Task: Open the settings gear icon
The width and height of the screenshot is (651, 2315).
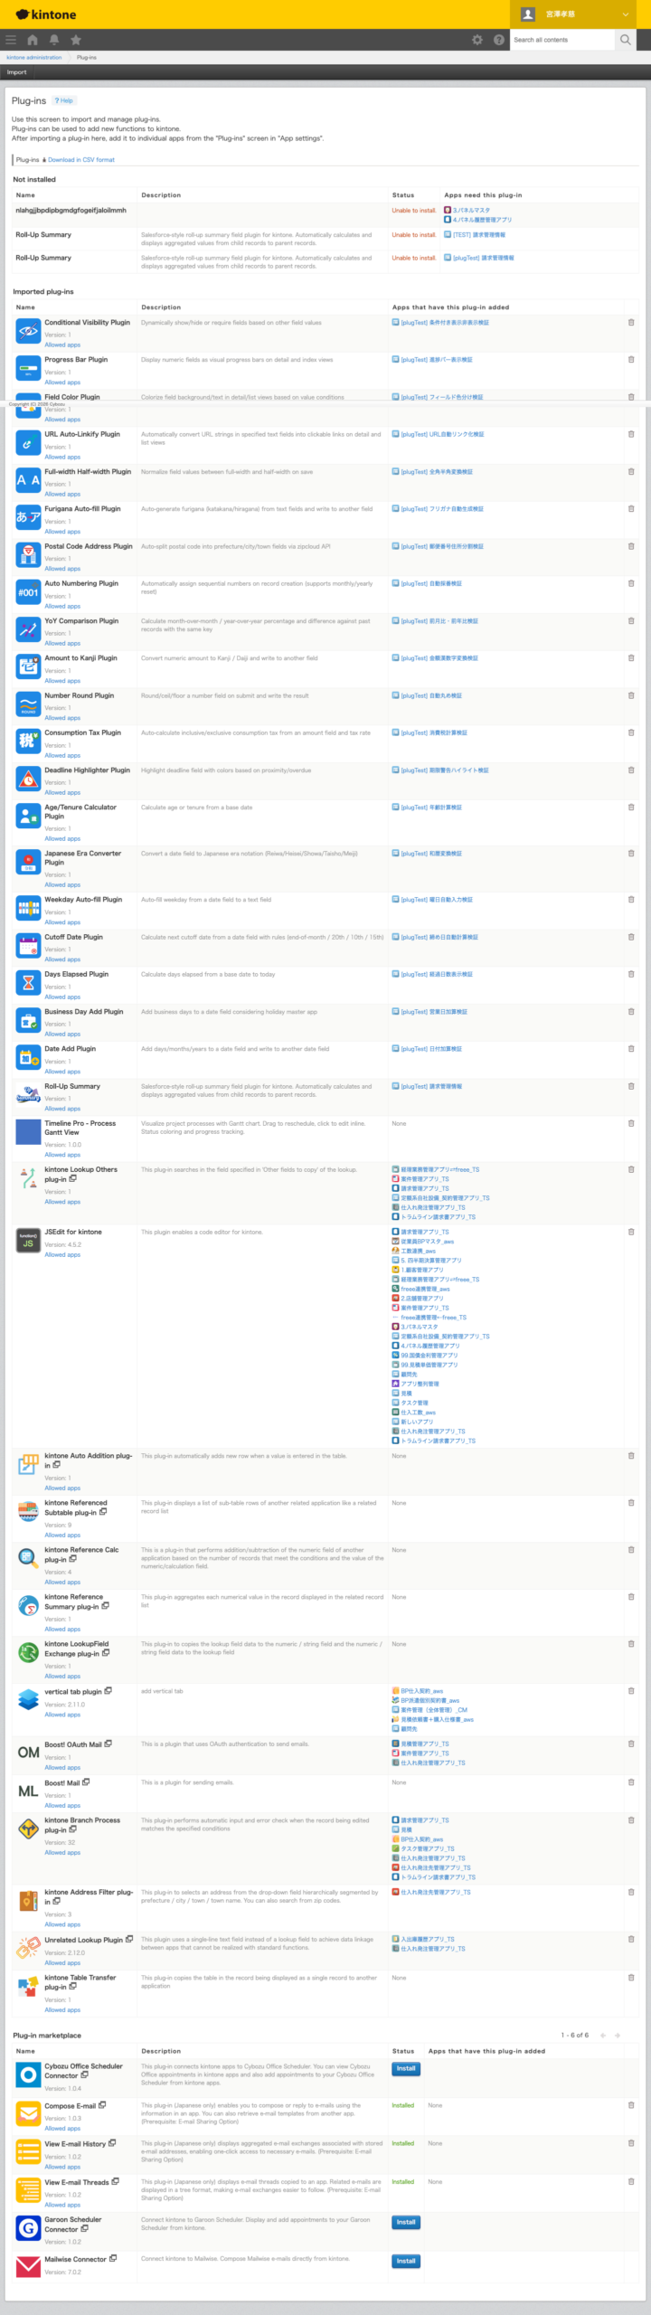Action: tap(477, 40)
